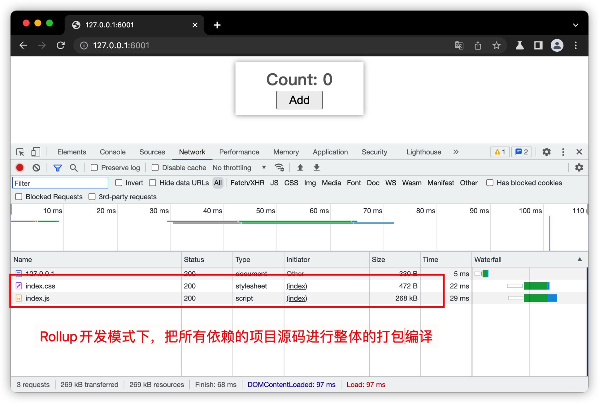This screenshot has width=599, height=403.
Task: Open the No throttling dropdown
Action: coord(239,168)
